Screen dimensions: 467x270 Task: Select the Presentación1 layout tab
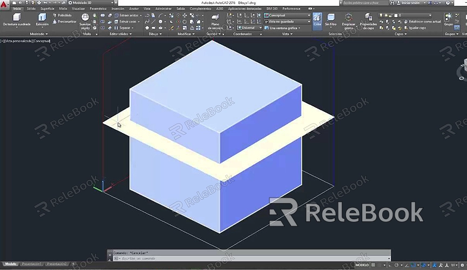pyautogui.click(x=31, y=264)
